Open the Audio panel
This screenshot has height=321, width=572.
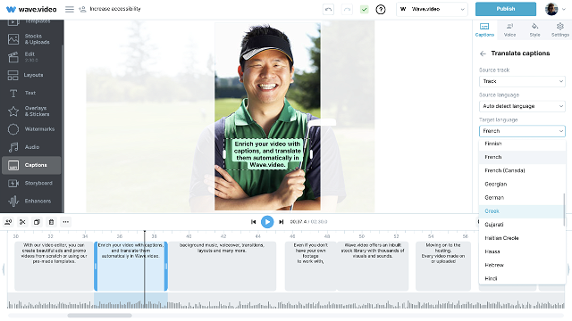coord(32,147)
